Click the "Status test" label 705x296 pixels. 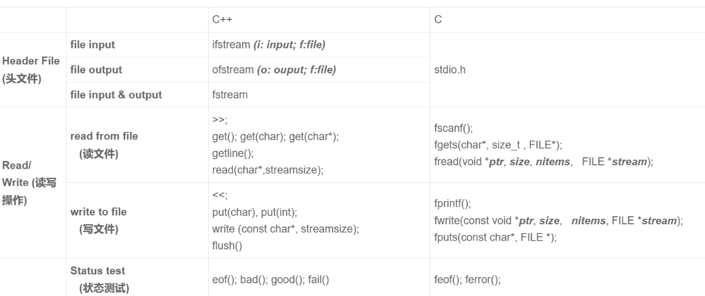click(96, 271)
